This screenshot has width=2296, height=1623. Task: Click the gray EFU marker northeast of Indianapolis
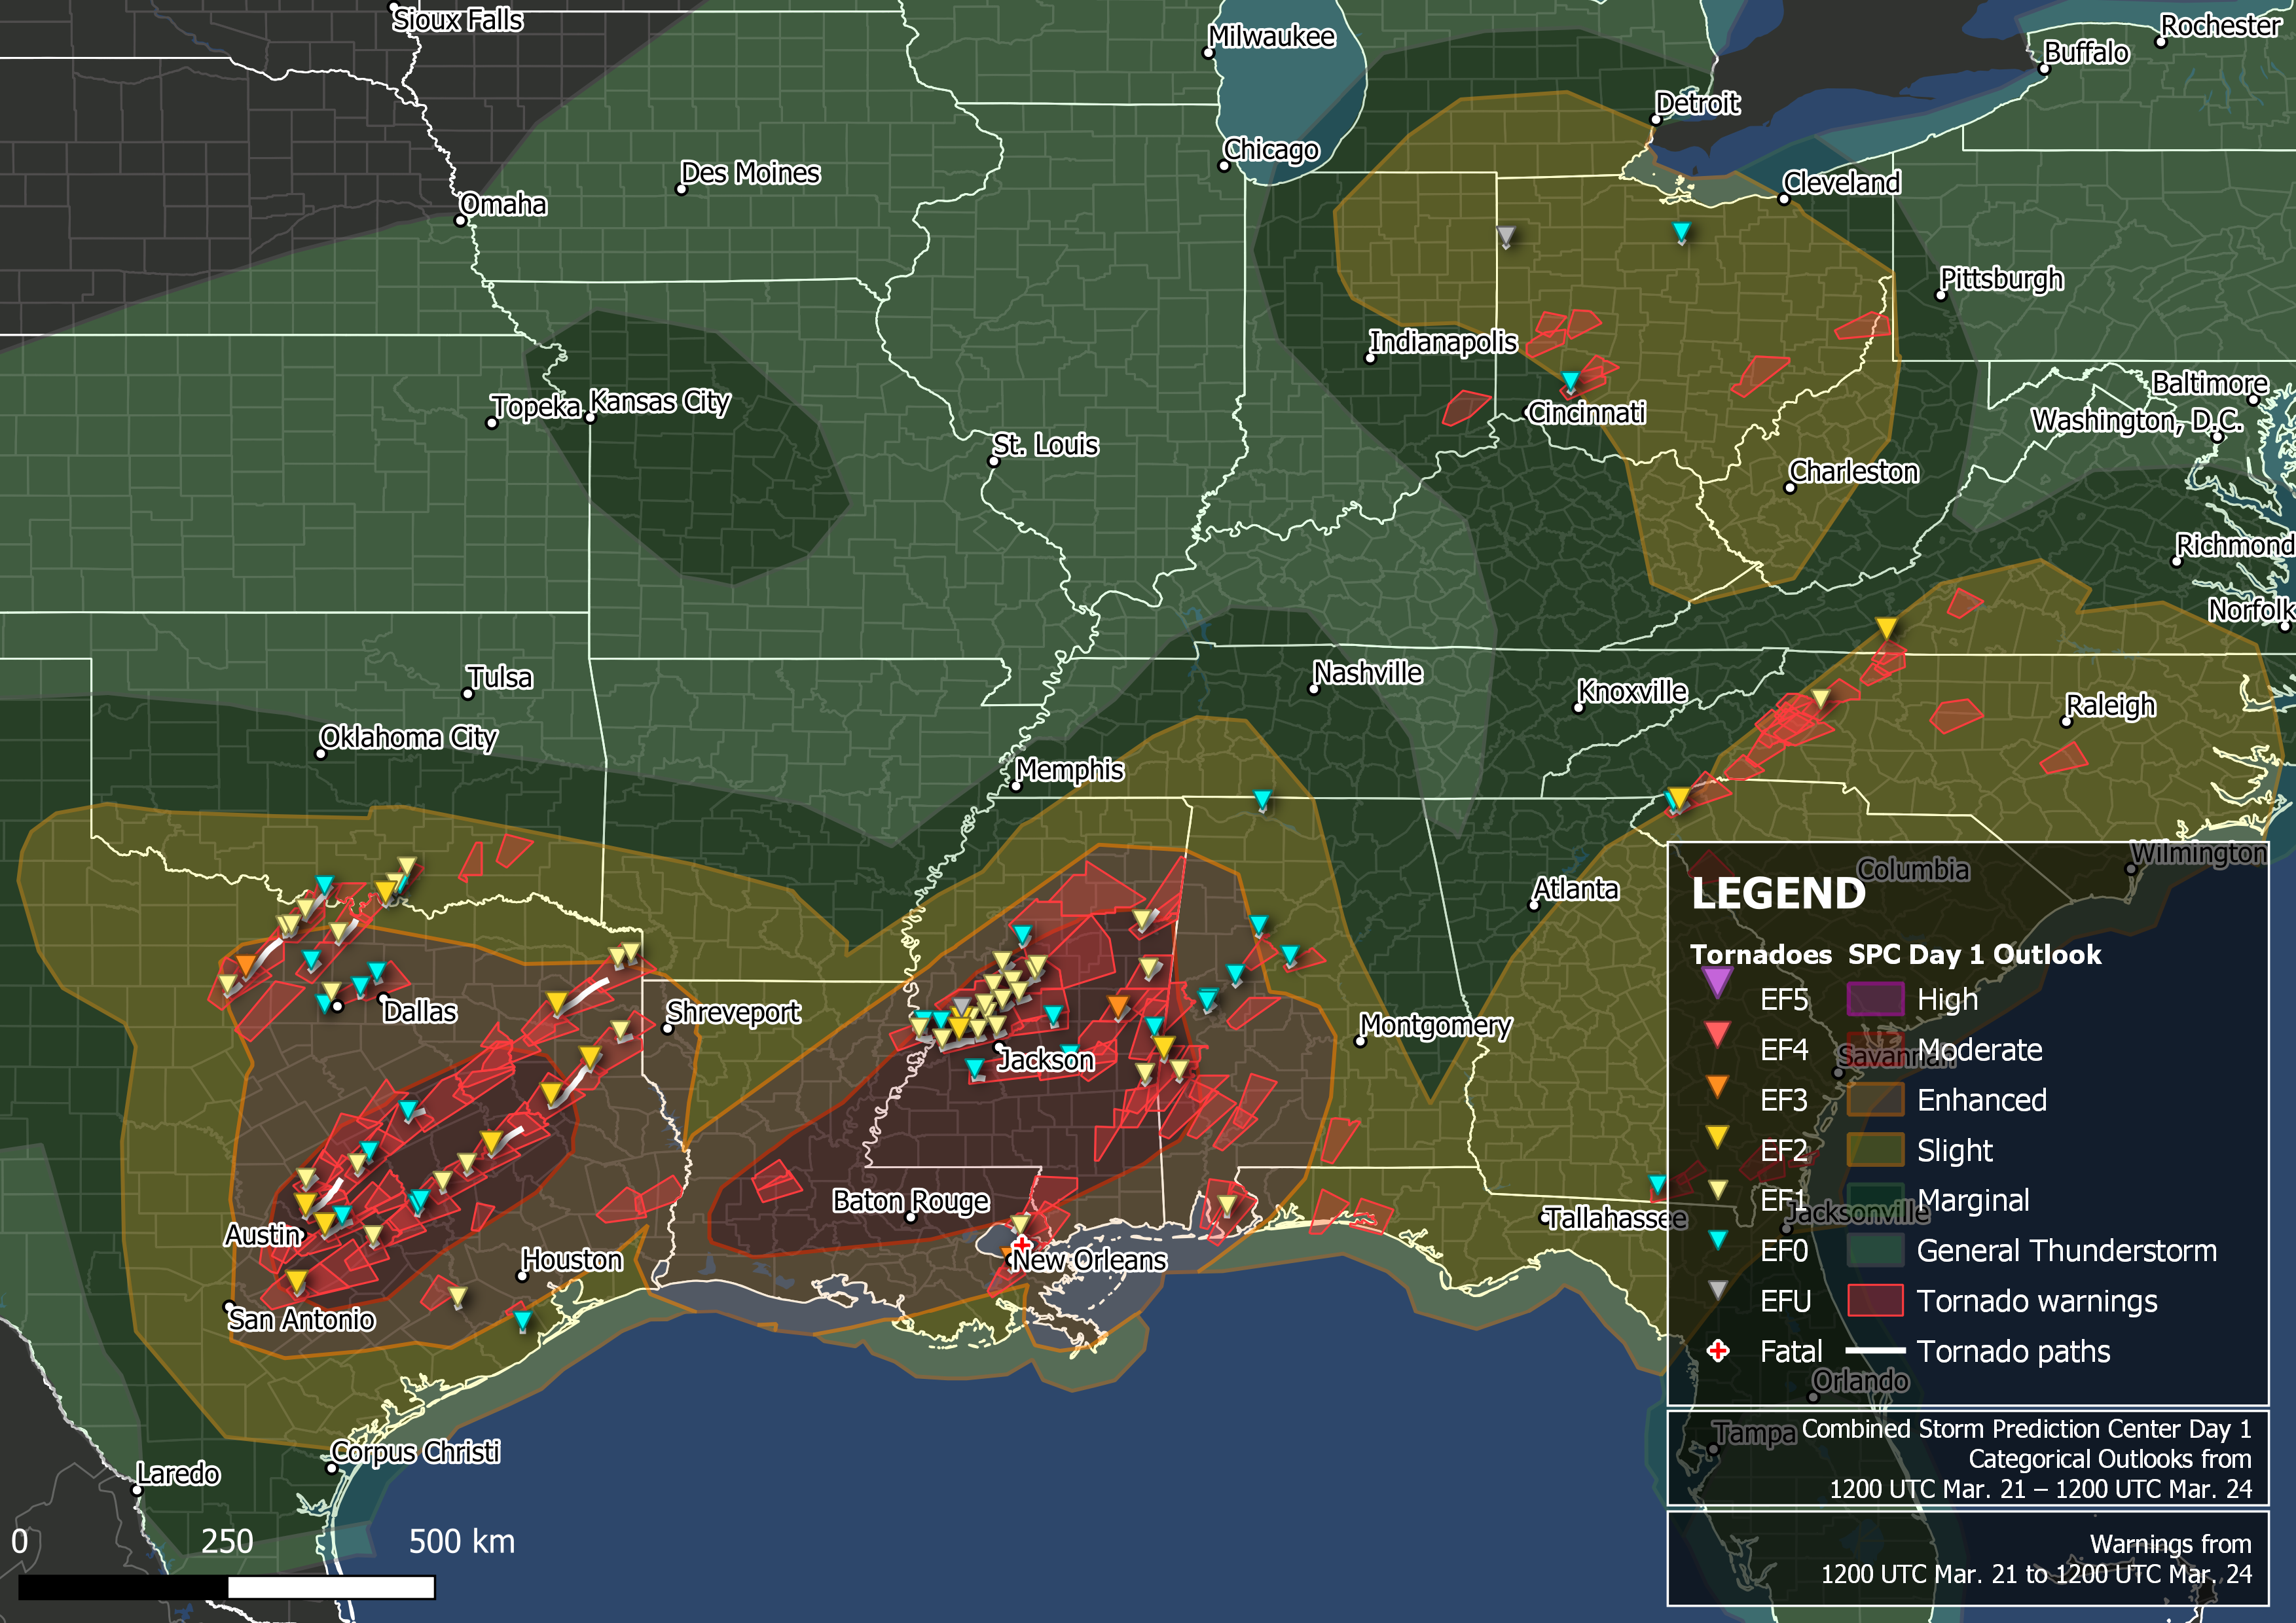tap(1506, 237)
